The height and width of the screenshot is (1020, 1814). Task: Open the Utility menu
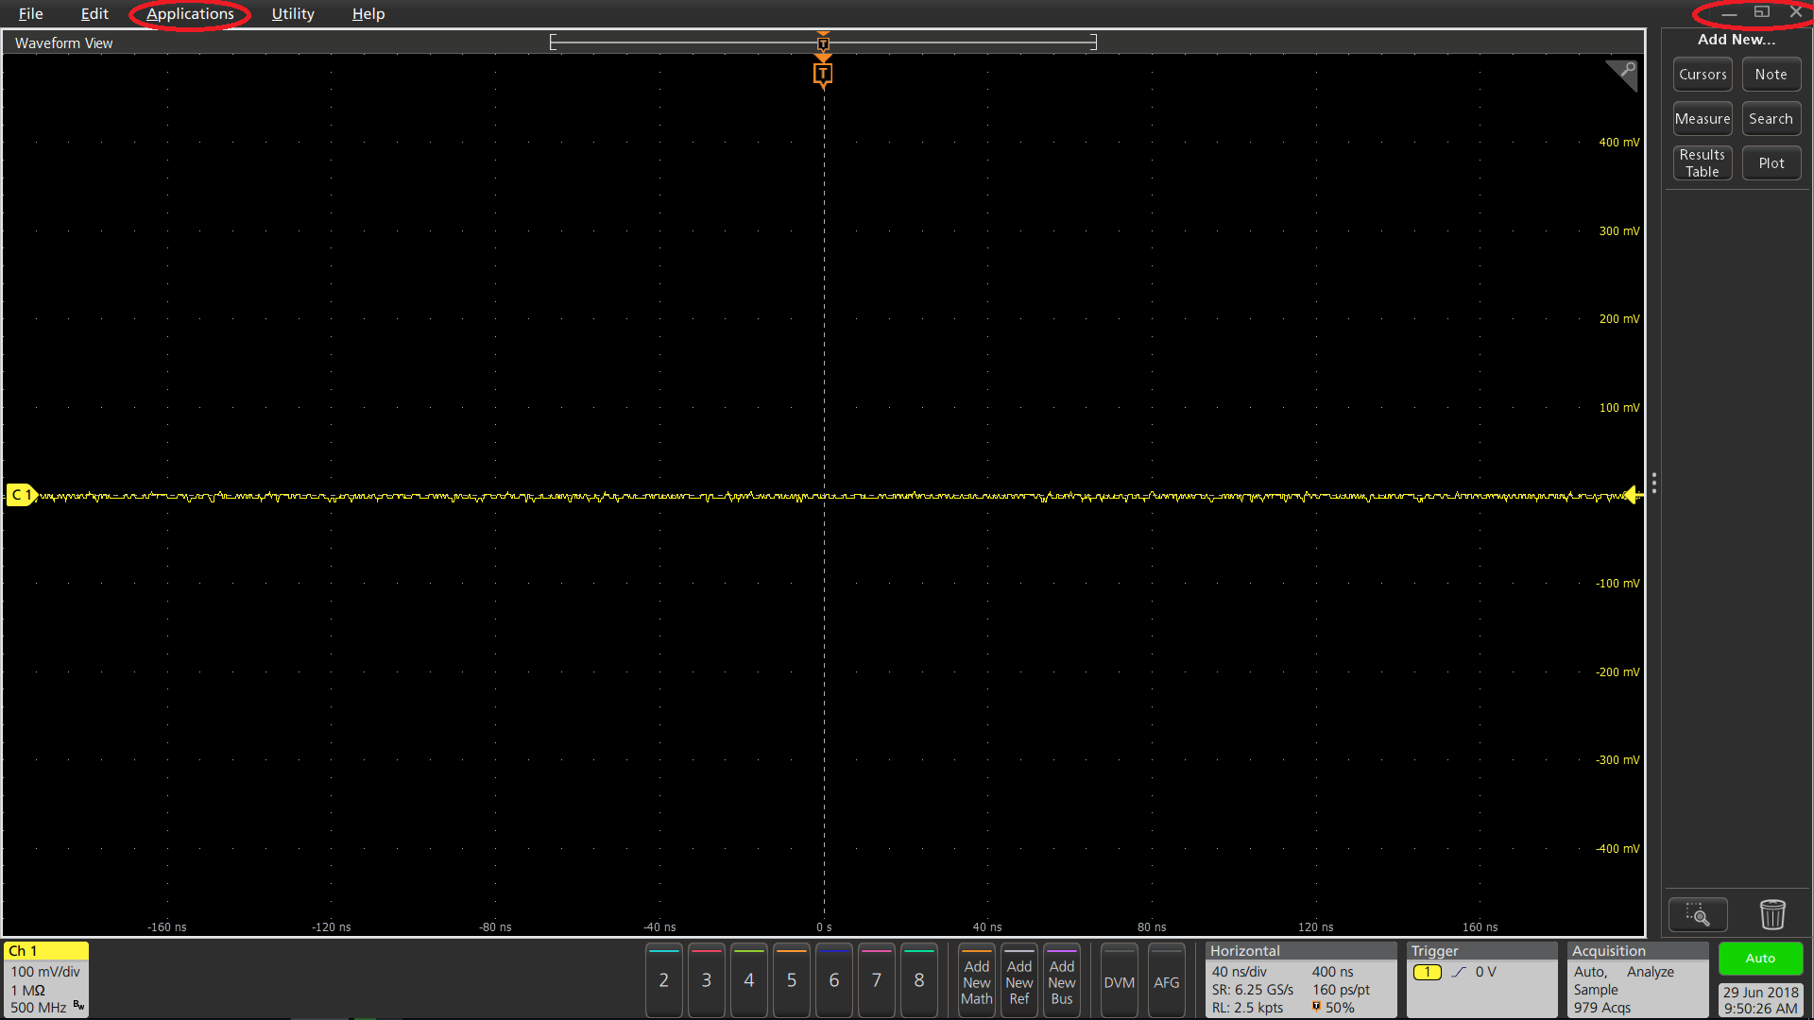(293, 14)
